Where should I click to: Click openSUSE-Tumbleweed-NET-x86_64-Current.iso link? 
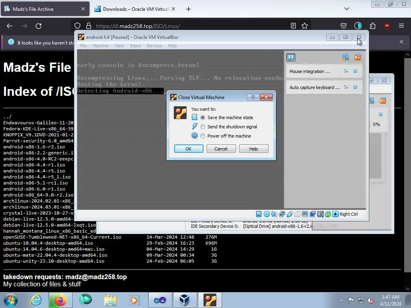62,237
